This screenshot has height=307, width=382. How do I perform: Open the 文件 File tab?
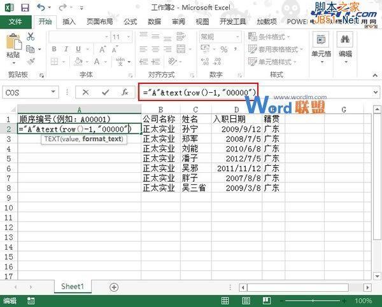pos(15,22)
